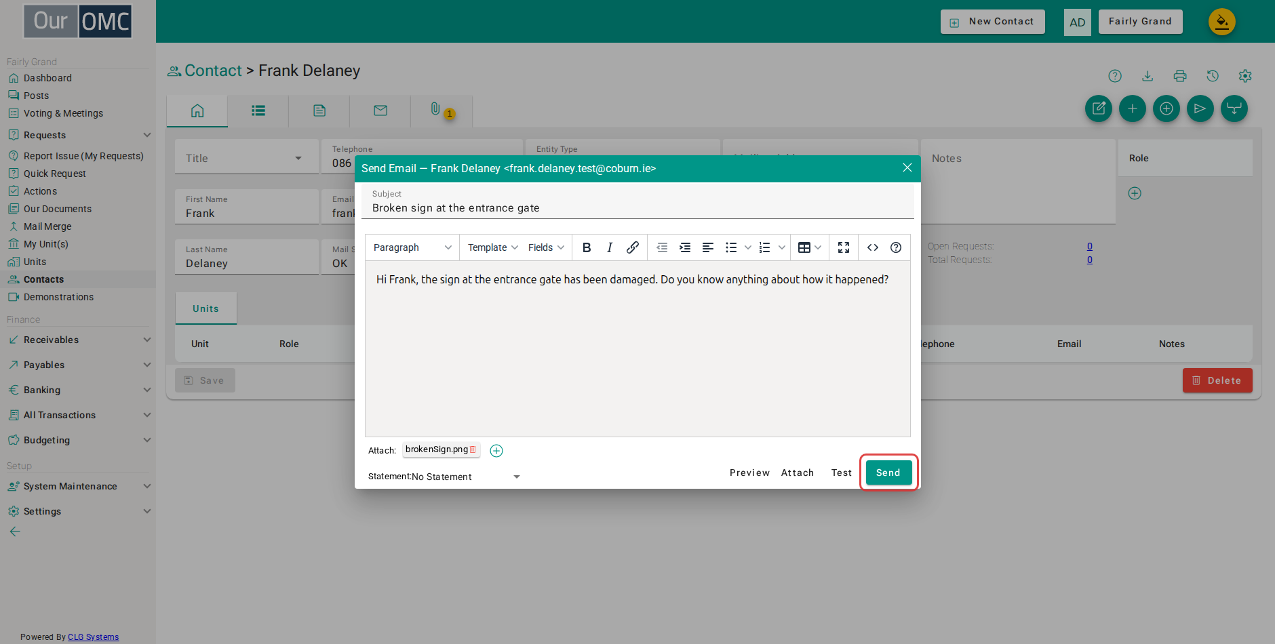The width and height of the screenshot is (1275, 644).
Task: Open the Template dropdown
Action: click(x=493, y=247)
